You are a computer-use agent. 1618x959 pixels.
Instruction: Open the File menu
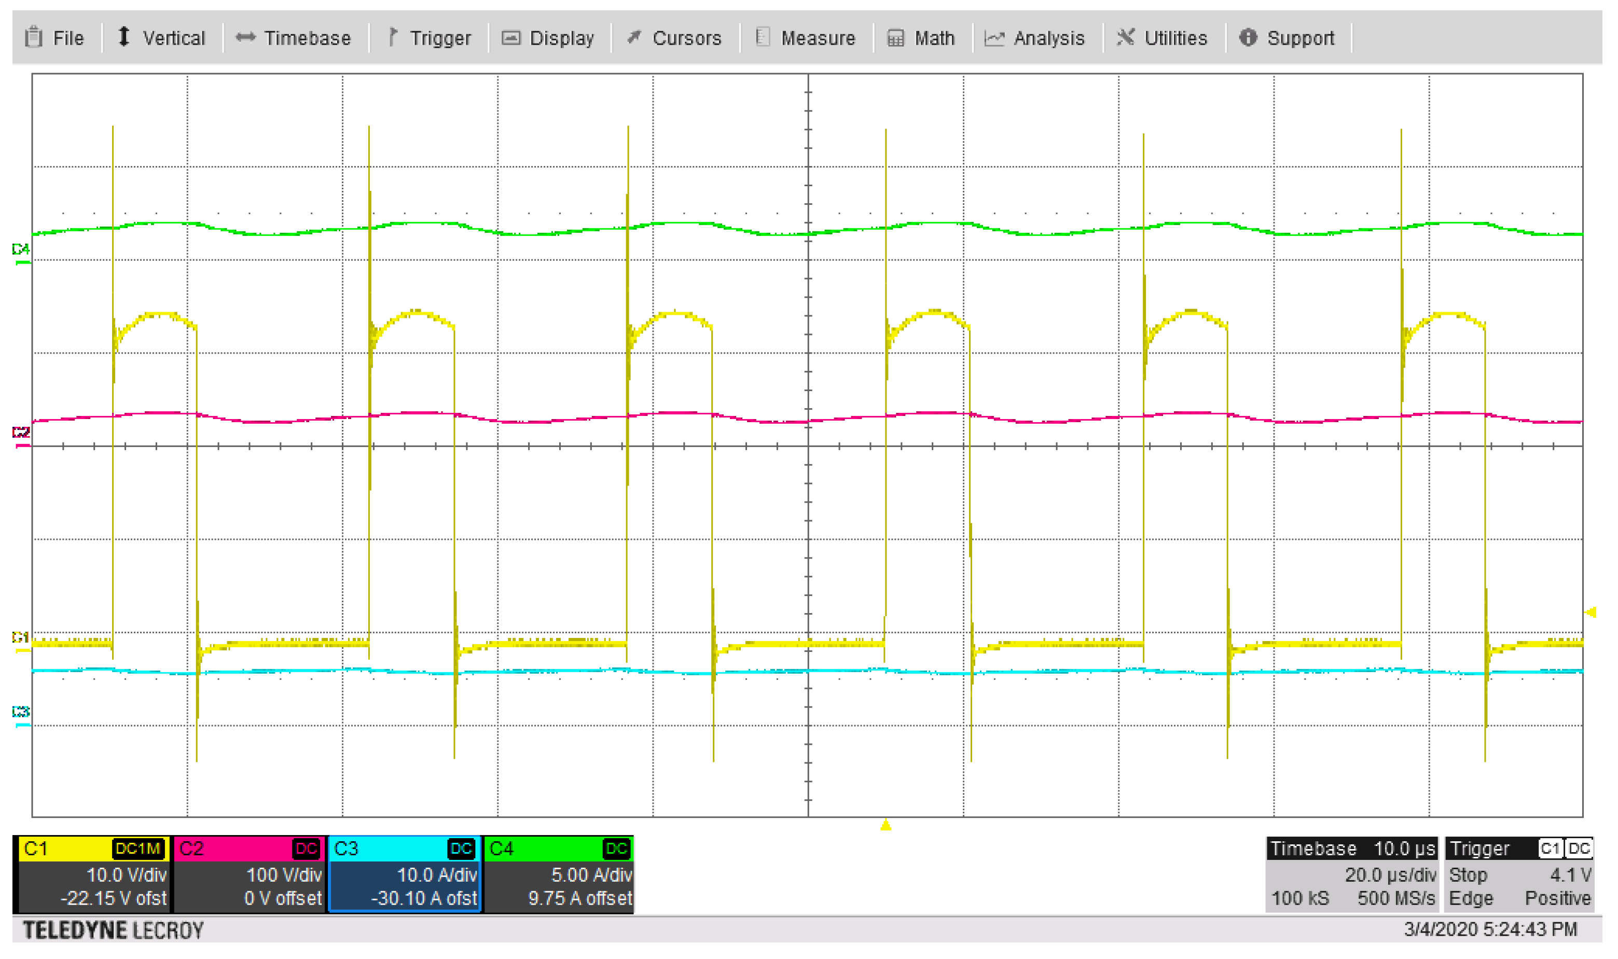[55, 38]
